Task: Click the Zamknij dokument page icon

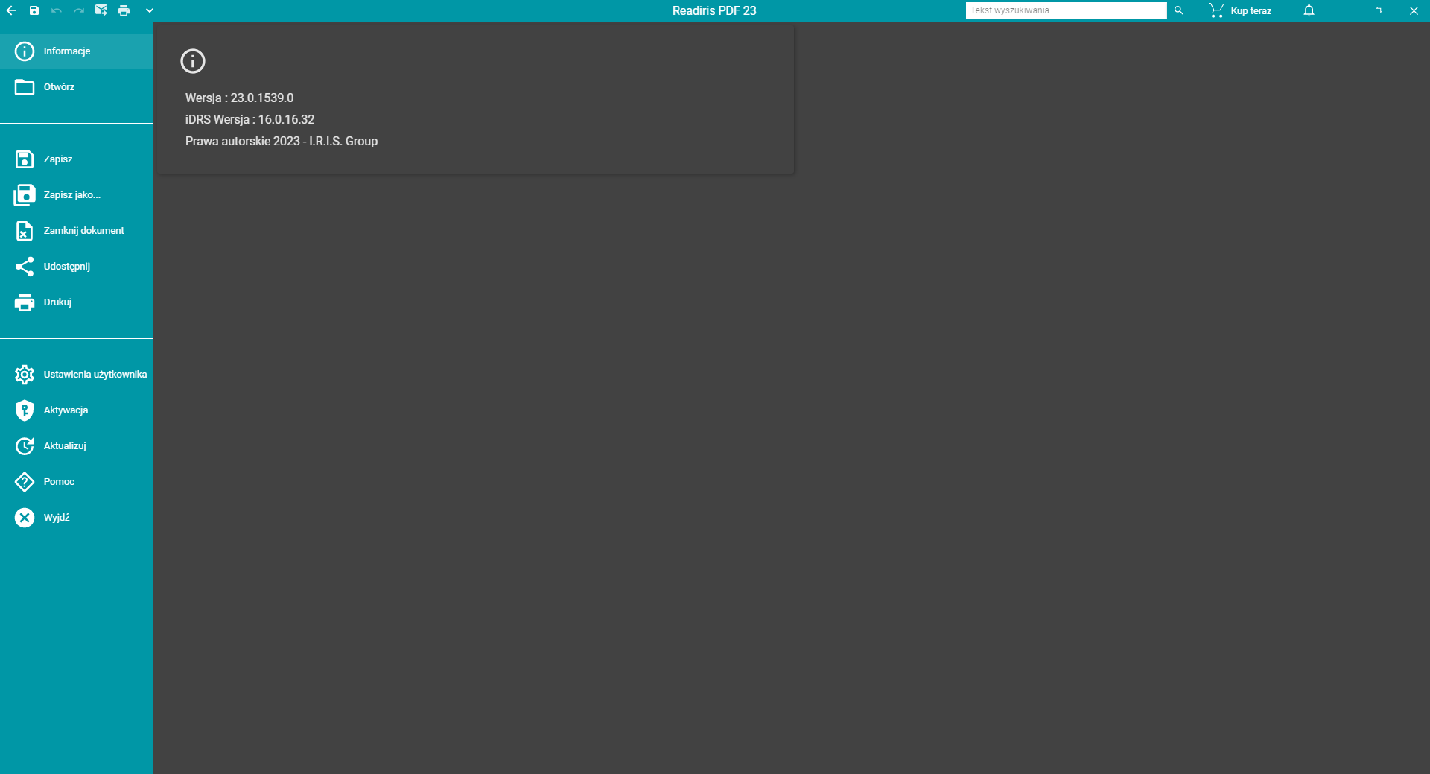Action: coord(25,231)
